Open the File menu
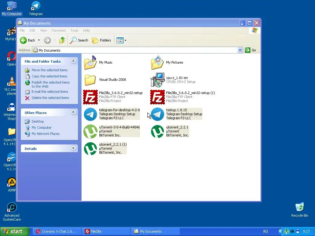The width and height of the screenshot is (315, 236). 22,30
